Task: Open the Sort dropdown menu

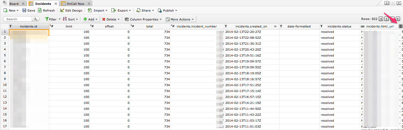Action: pos(71,19)
